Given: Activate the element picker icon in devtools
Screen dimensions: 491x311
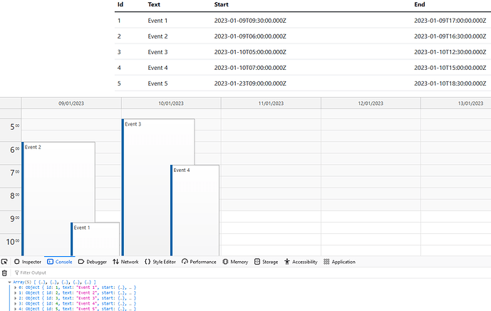Looking at the screenshot, I should point(4,262).
